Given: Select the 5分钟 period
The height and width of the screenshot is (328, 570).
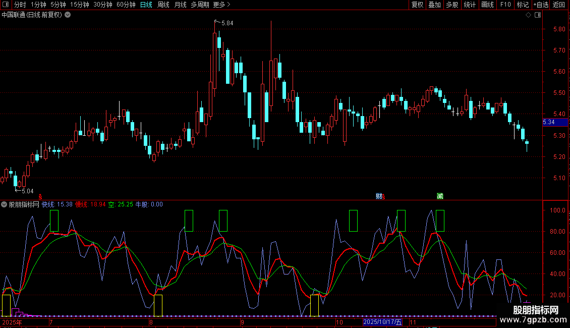Looking at the screenshot, I should pyautogui.click(x=58, y=5).
